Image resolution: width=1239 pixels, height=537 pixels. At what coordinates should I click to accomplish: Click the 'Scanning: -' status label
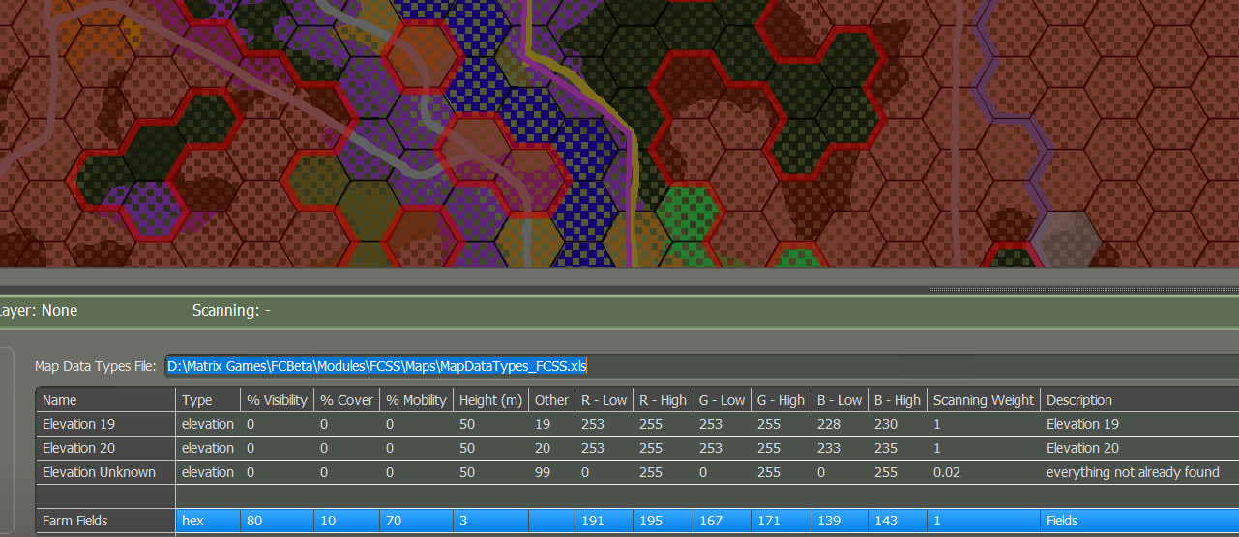click(231, 311)
